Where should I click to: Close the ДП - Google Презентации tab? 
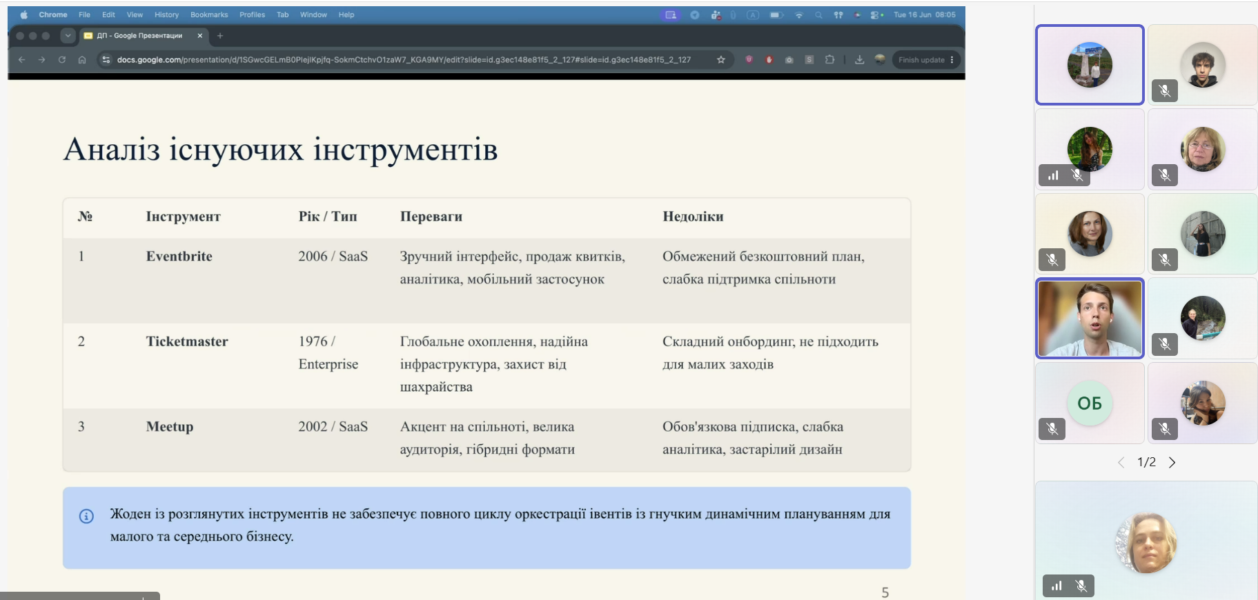pos(200,36)
